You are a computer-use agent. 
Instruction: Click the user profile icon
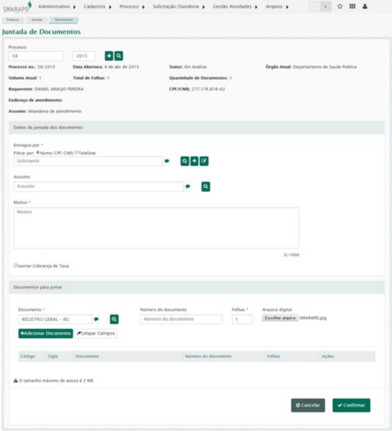pos(365,6)
